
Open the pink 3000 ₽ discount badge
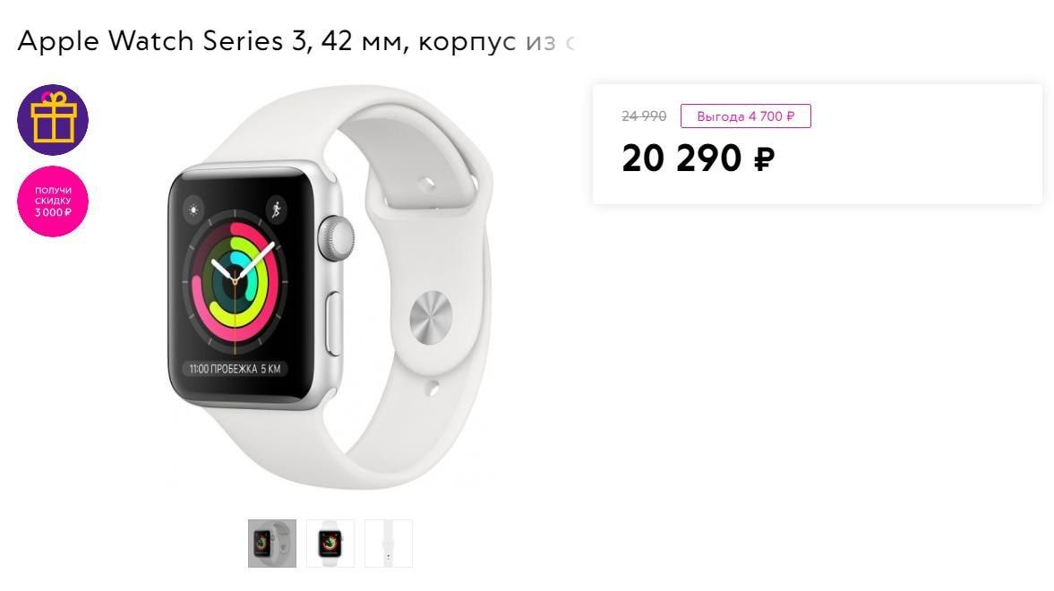click(x=53, y=201)
